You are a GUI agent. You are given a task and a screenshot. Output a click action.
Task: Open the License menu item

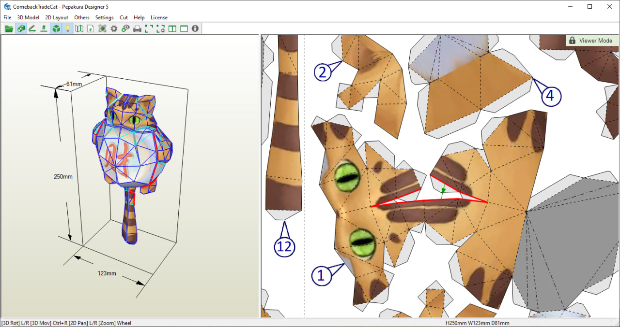click(x=159, y=17)
